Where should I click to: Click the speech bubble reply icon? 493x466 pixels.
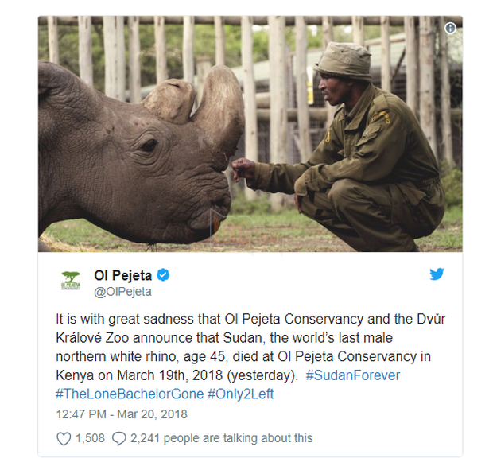coord(119,438)
